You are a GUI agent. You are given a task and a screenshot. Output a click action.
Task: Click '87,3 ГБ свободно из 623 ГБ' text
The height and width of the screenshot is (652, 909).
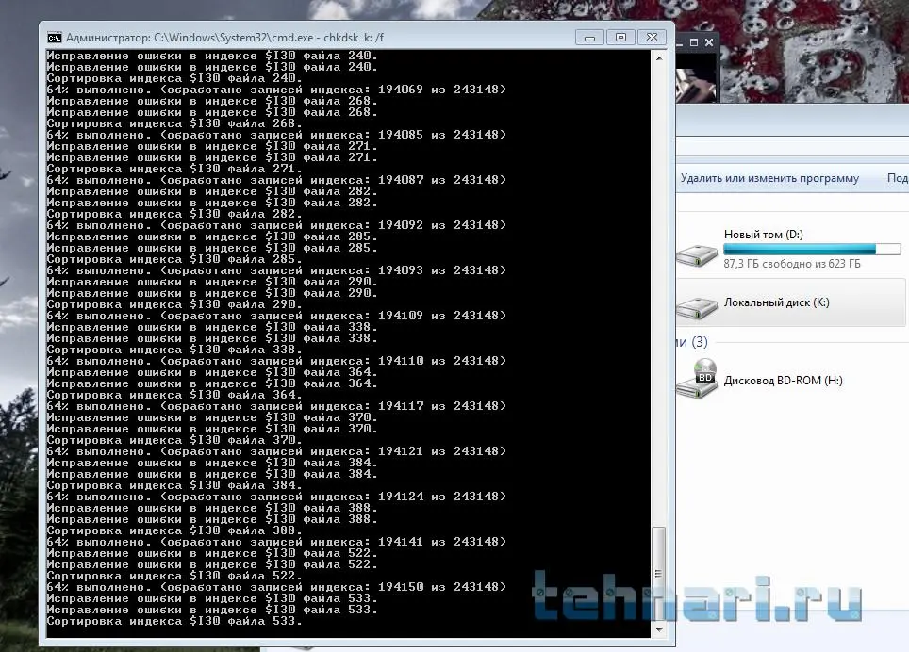792,264
